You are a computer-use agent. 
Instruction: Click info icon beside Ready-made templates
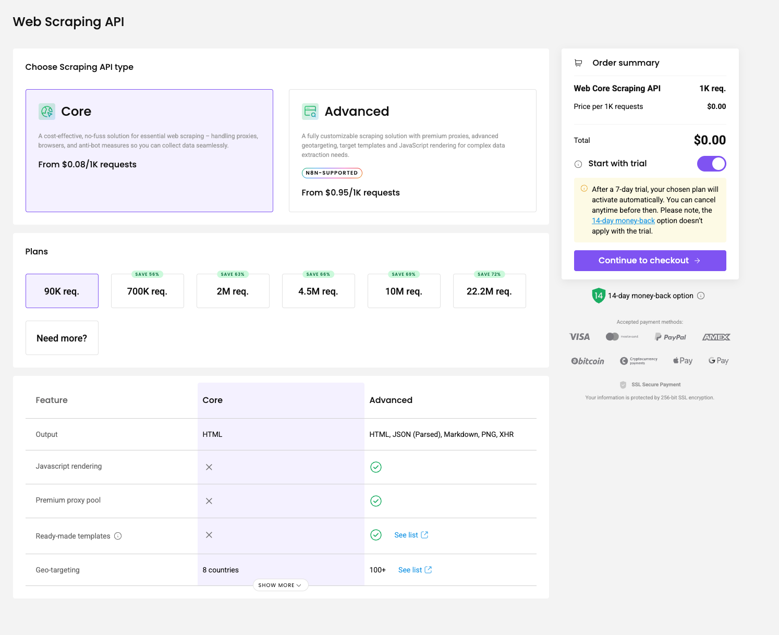[x=118, y=536]
